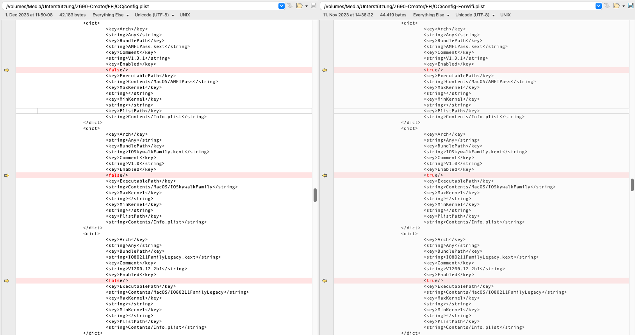Click the grey reload arrow for config.plist
Screen dimensions: 635x335
[x=290, y=6]
